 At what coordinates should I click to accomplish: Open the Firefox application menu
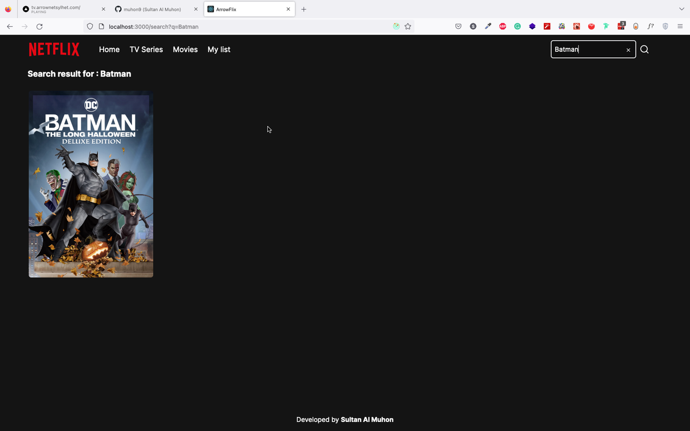tap(680, 26)
